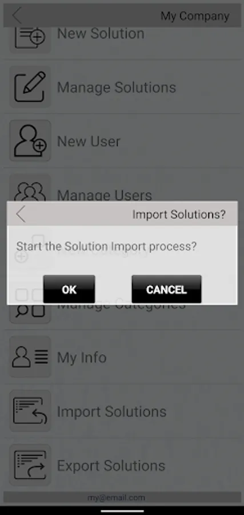Viewport: 244px width, 515px height.
Task: Tap the My Info profile icon
Action: [30, 356]
